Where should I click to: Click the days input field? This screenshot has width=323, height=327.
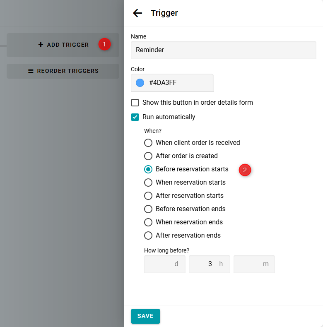pos(162,264)
